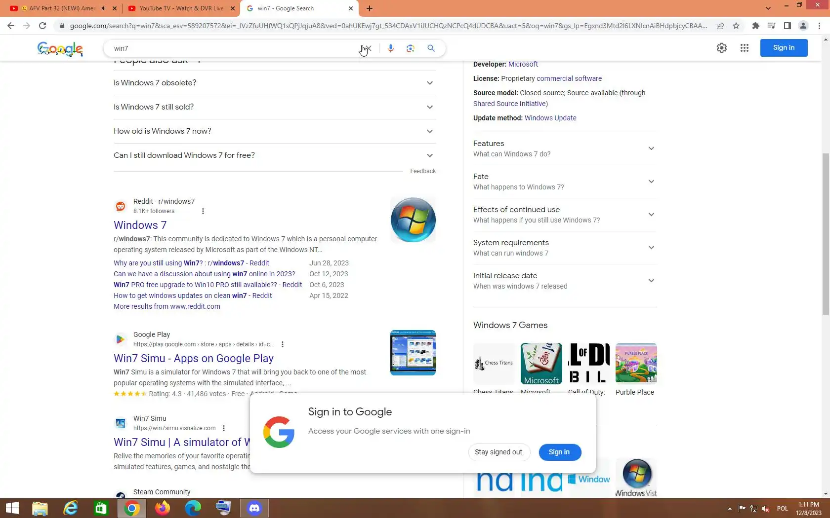Viewport: 830px width, 518px height.
Task: Open the Chrome profile avatar
Action: coord(803,26)
